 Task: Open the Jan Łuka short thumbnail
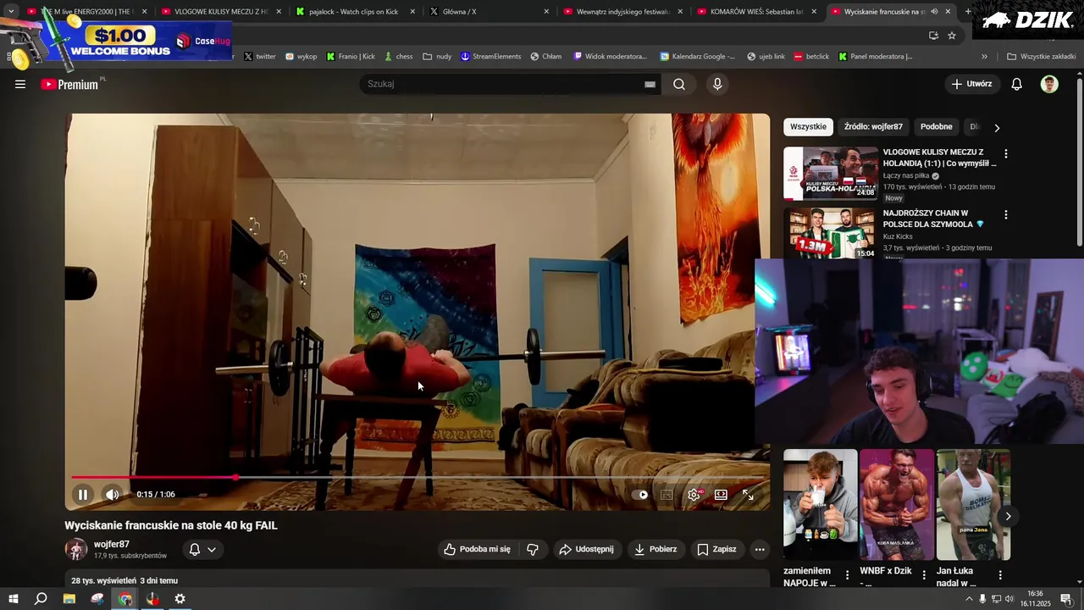(973, 505)
